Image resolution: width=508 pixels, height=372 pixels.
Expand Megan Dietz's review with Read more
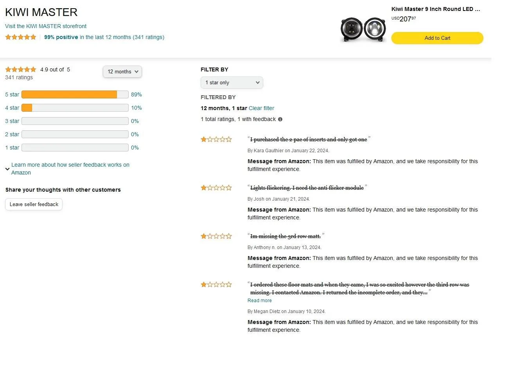(x=260, y=301)
